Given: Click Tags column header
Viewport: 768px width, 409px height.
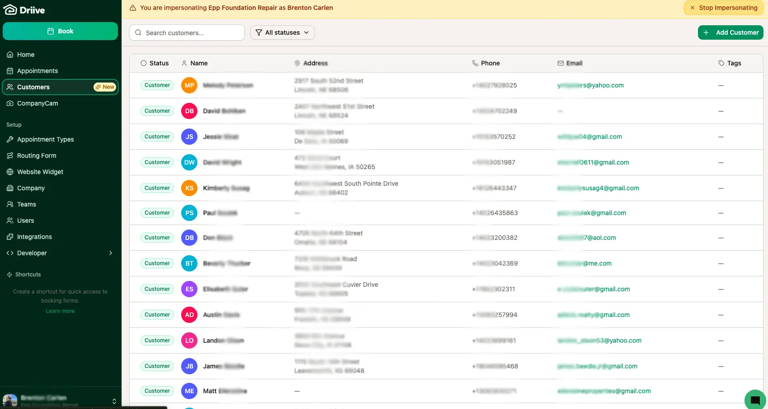Looking at the screenshot, I should [730, 63].
